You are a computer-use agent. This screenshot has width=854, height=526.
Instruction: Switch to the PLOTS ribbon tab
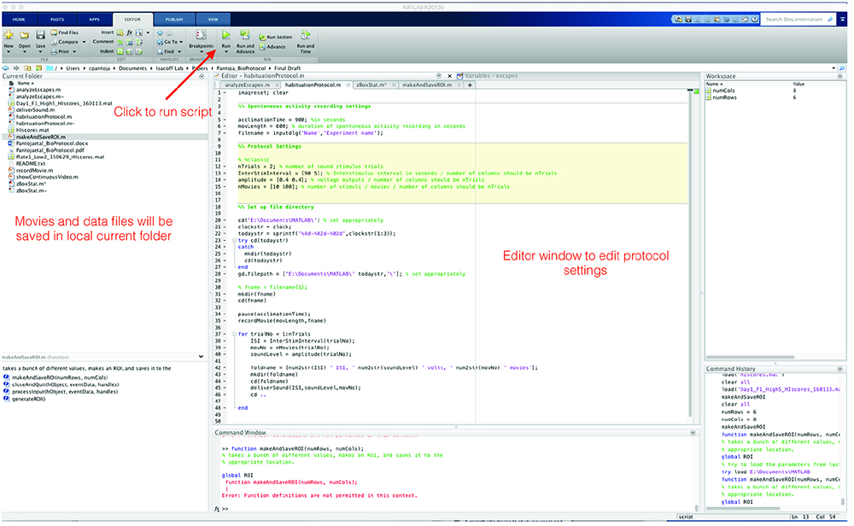(x=57, y=20)
